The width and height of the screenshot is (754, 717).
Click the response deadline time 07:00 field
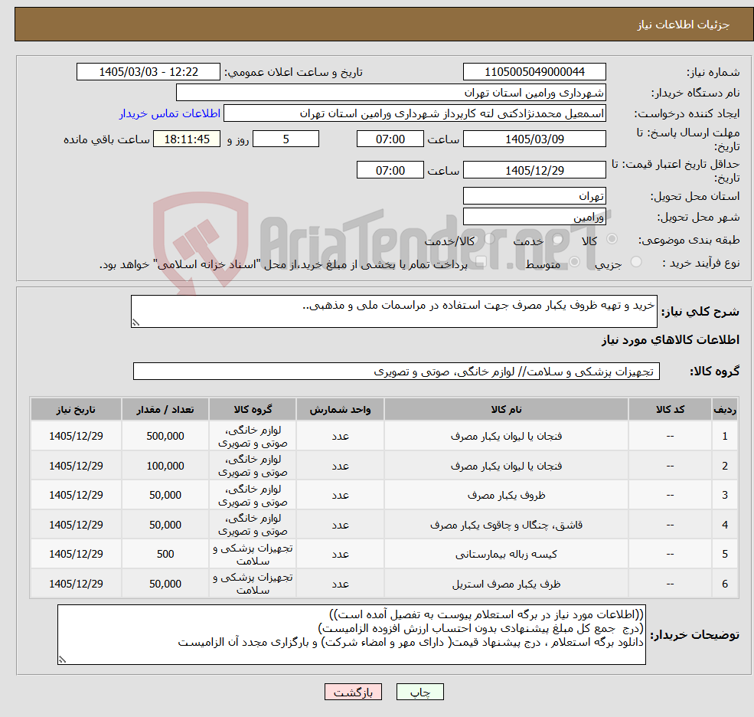[x=390, y=139]
